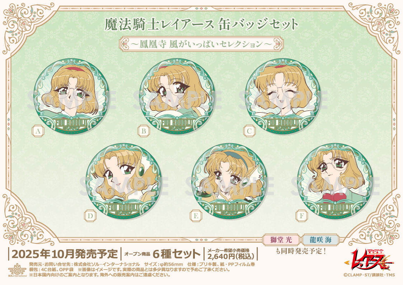This screenshot has width=403, height=285.
Task: Click the letter C label box
Action: pyautogui.click(x=249, y=131)
